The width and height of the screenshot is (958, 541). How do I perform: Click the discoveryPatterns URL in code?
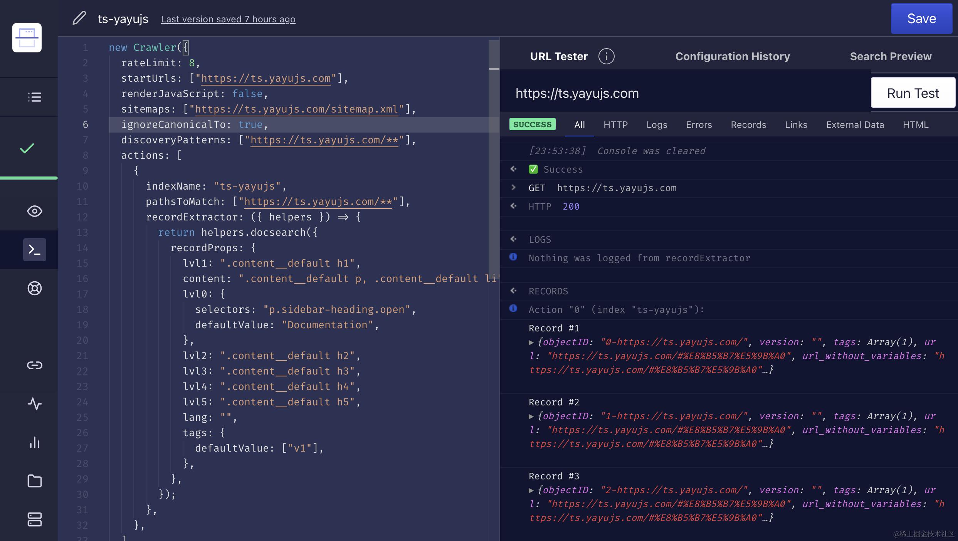pyautogui.click(x=324, y=140)
